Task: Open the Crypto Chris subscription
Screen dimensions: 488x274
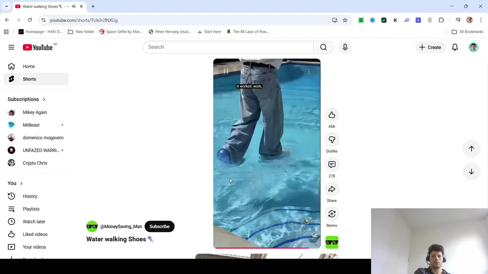Action: pyautogui.click(x=36, y=163)
